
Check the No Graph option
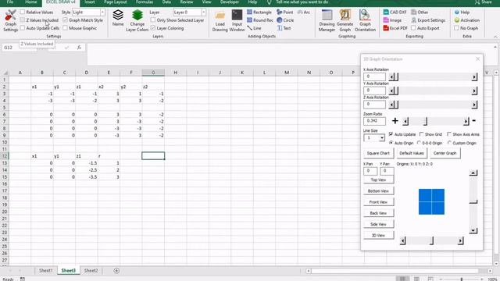[x=456, y=28]
